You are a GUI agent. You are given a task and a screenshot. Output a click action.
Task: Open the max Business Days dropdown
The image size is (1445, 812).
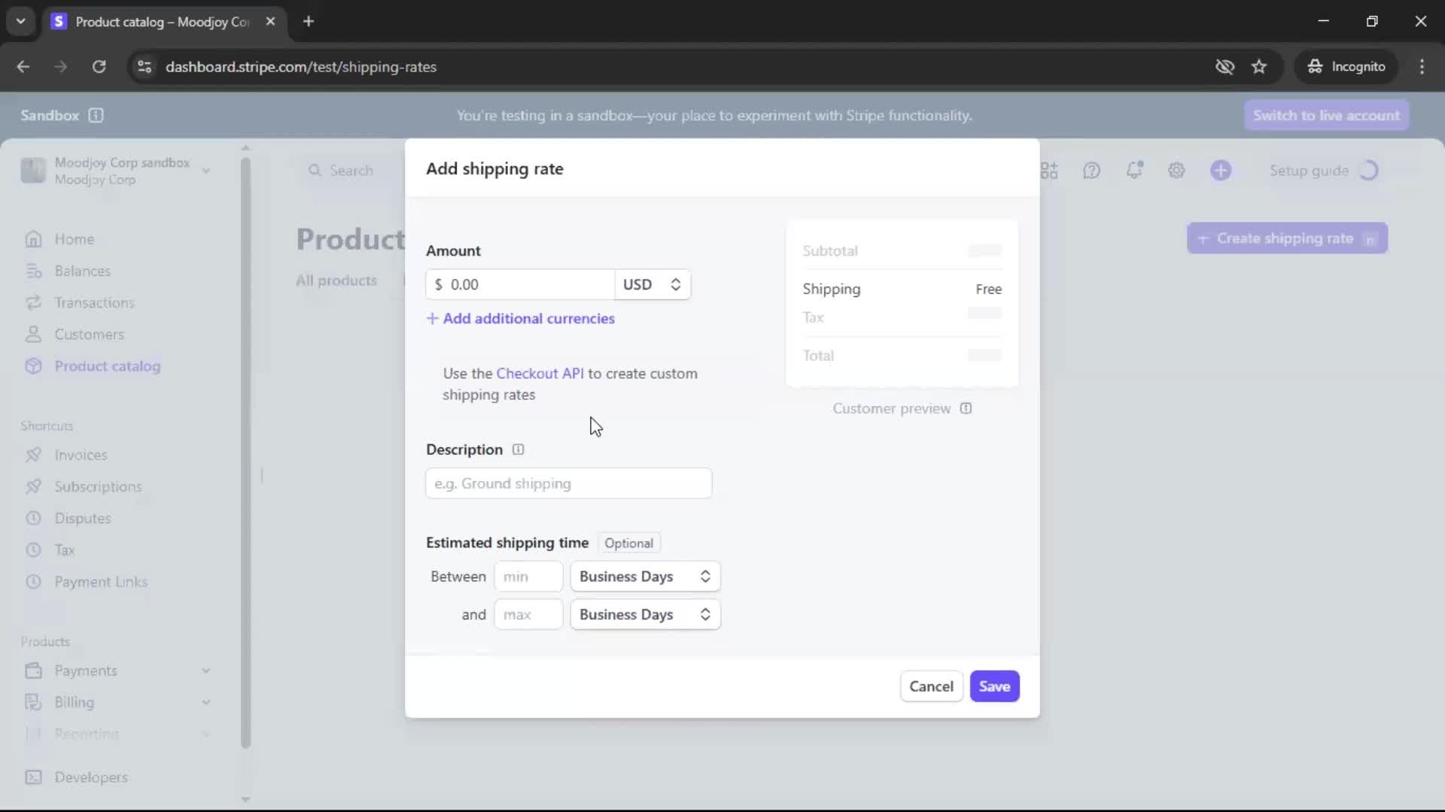645,614
